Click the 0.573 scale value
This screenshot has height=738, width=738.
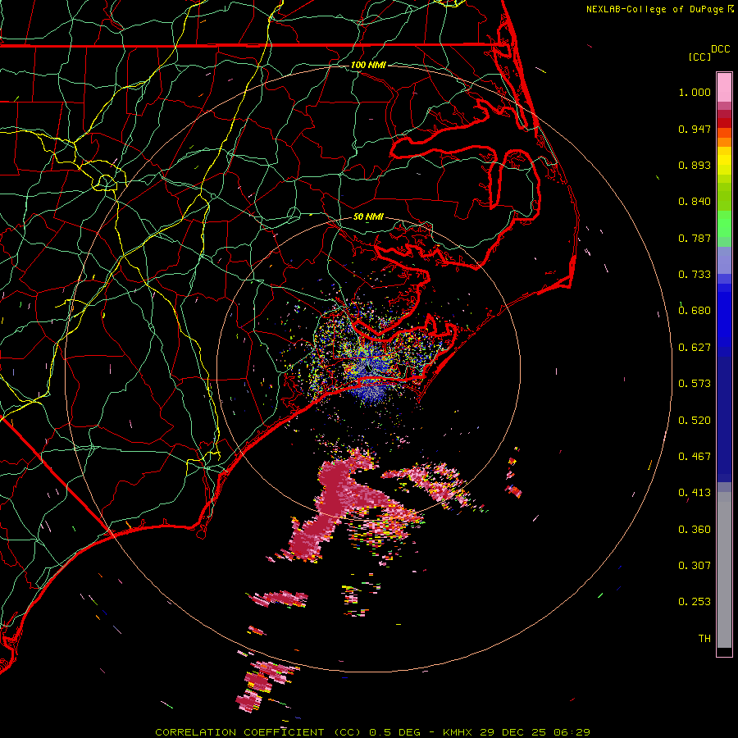tap(695, 384)
